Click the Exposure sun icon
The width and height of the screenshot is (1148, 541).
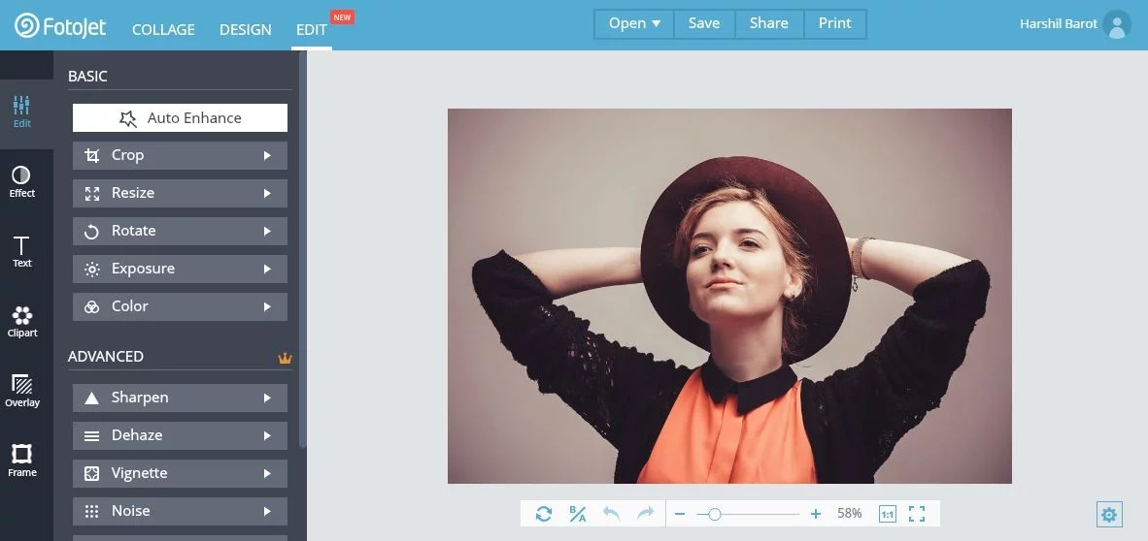91,269
